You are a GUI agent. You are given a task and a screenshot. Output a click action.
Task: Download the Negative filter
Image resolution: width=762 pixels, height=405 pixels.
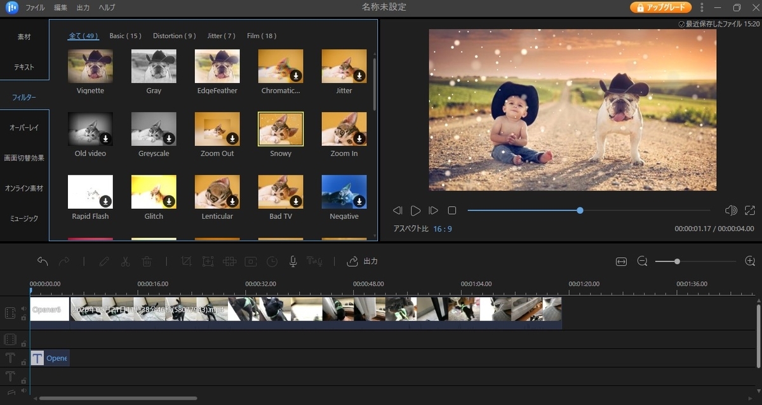coord(359,201)
